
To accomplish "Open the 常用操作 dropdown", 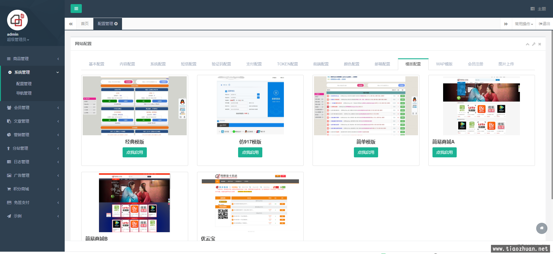I will (x=524, y=24).
